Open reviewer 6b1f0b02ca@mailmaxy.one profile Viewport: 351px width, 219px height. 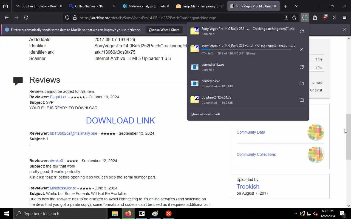pyautogui.click(x=73, y=133)
